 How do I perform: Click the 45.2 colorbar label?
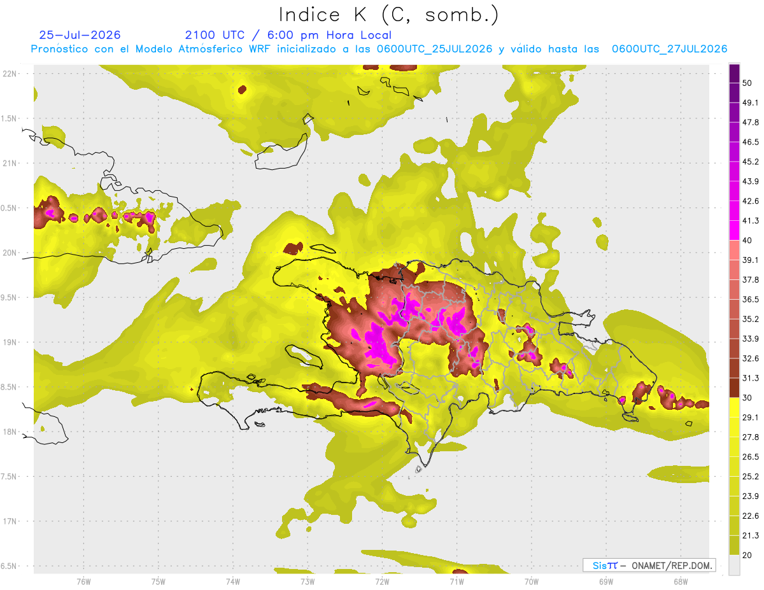[x=751, y=162]
